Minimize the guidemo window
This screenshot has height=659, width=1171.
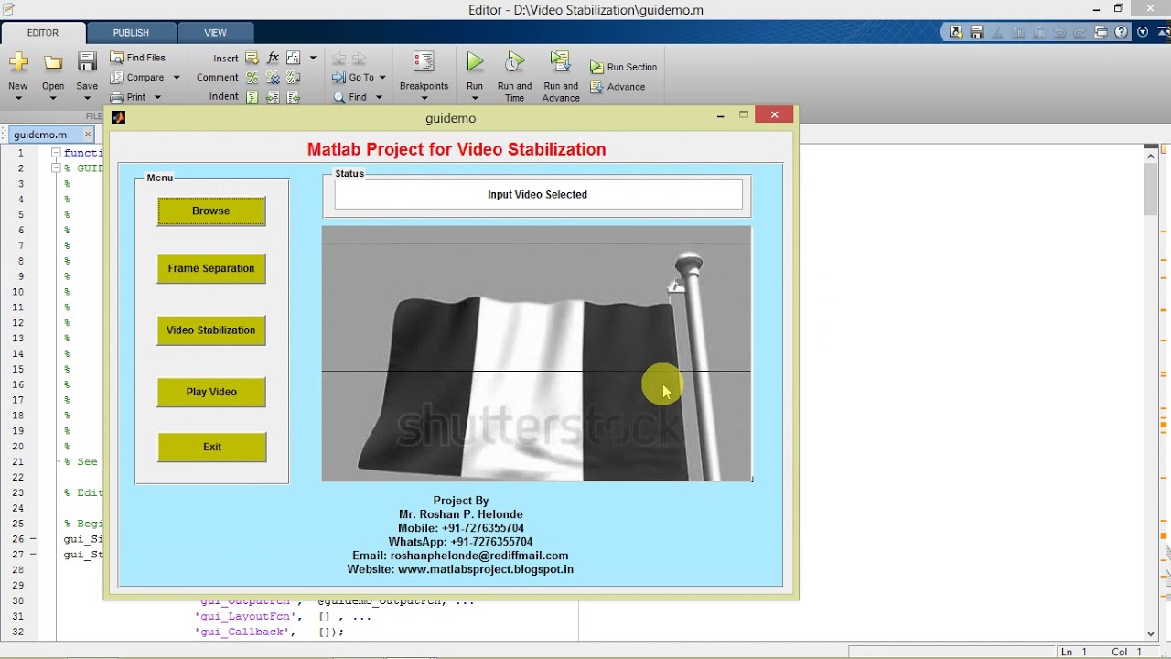[720, 115]
